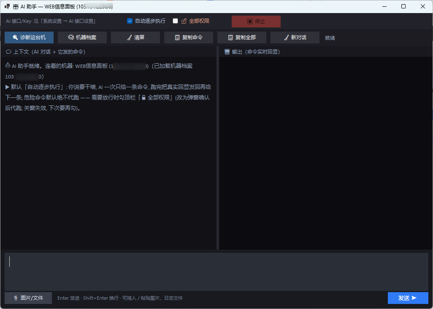This screenshot has width=433, height=309.
Task: Click the red 停止 stop button
Action: [x=256, y=21]
